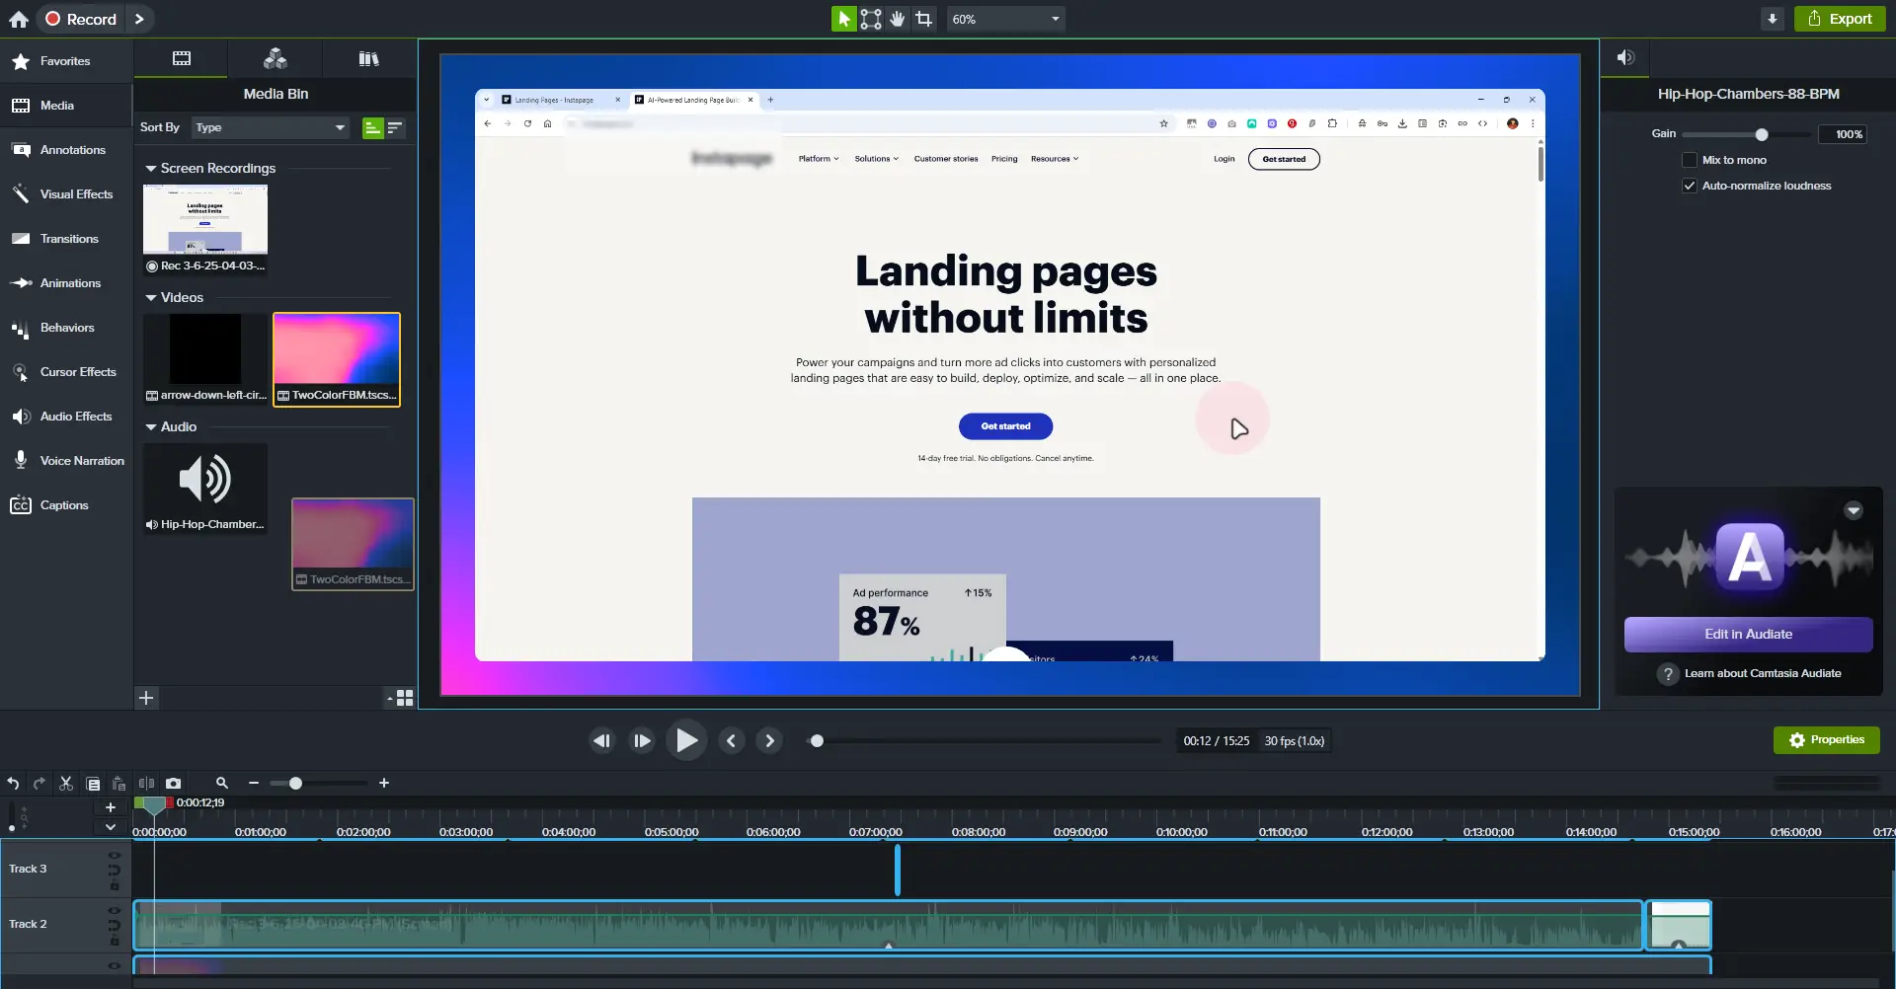Open the Transitions panel
This screenshot has width=1896, height=989.
coord(68,239)
